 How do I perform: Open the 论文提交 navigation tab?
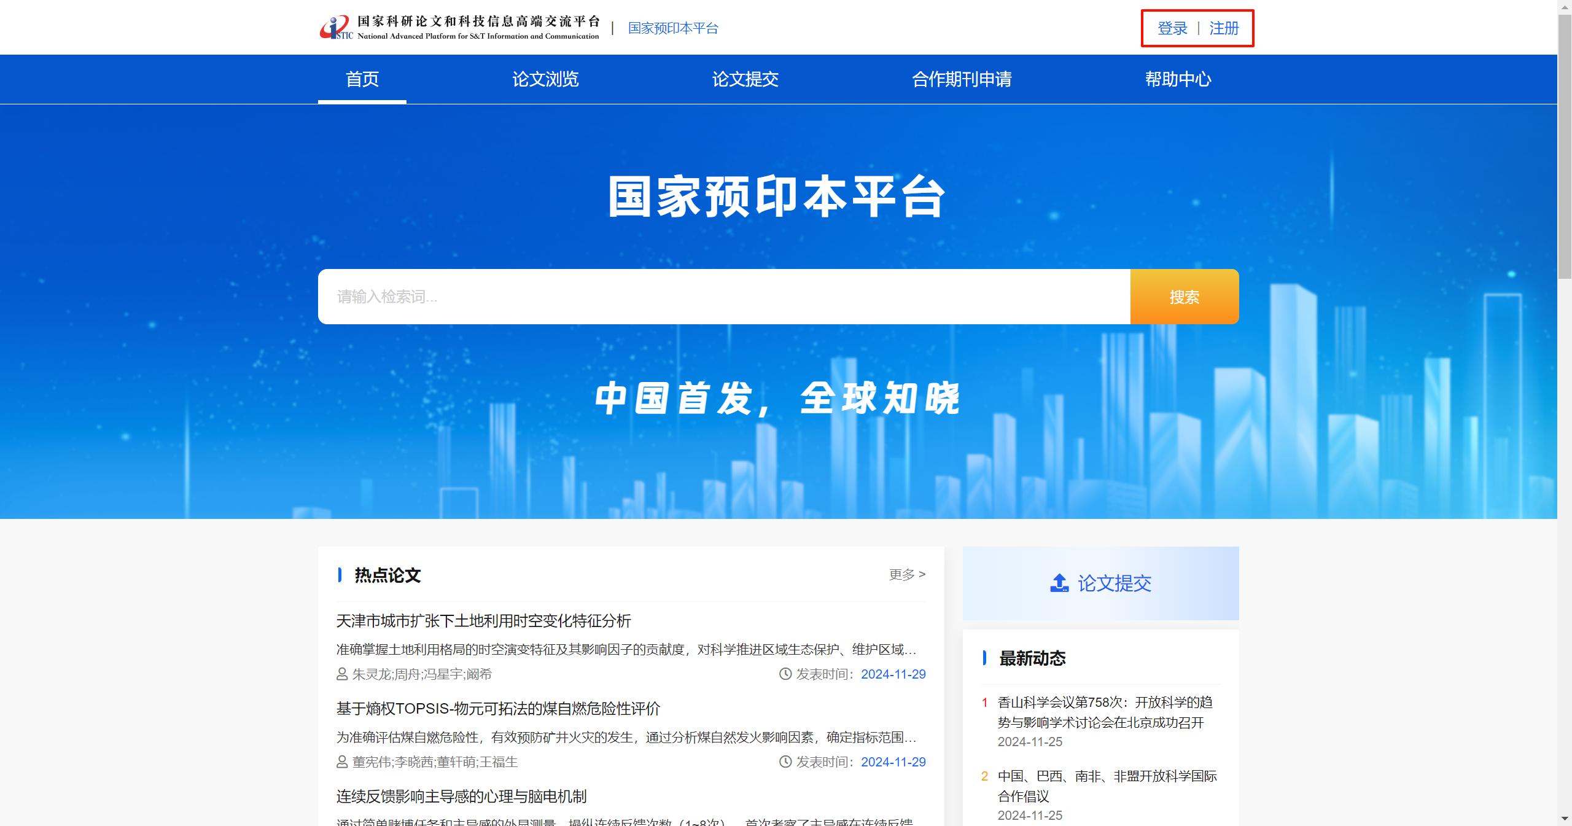coord(745,79)
